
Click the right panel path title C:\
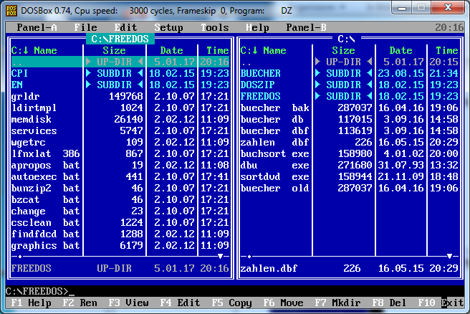[x=347, y=39]
